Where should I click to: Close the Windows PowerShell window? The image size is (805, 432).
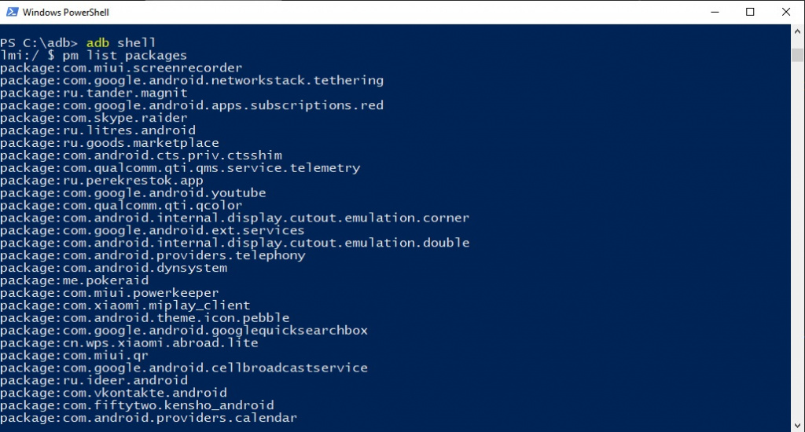pos(786,12)
